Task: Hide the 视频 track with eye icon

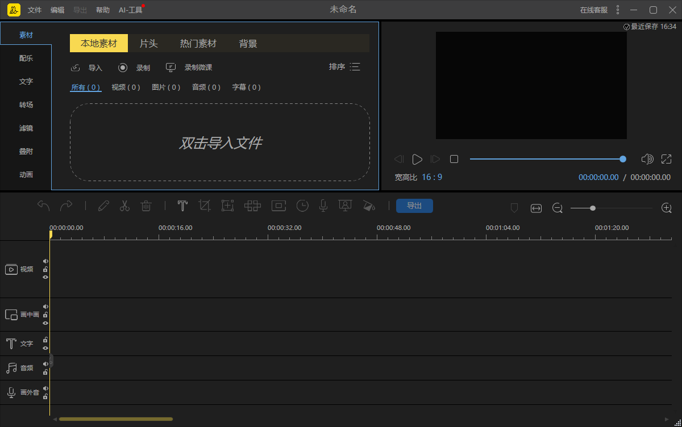Action: [x=45, y=277]
